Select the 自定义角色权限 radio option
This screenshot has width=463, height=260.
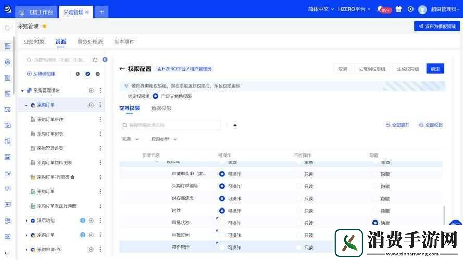click(155, 96)
